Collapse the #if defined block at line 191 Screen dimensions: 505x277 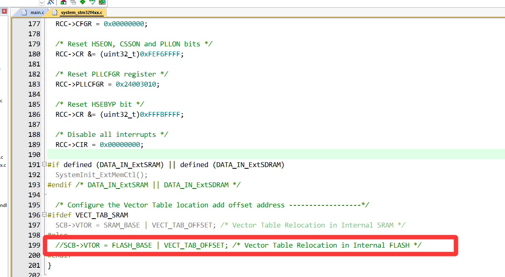coord(44,165)
